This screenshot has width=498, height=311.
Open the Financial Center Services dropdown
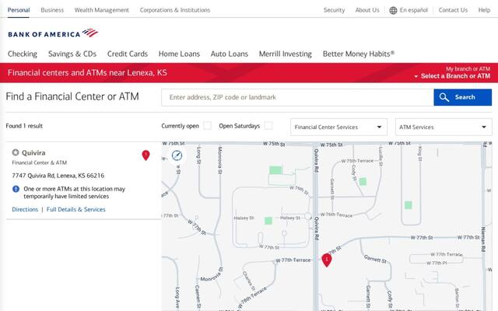click(338, 127)
